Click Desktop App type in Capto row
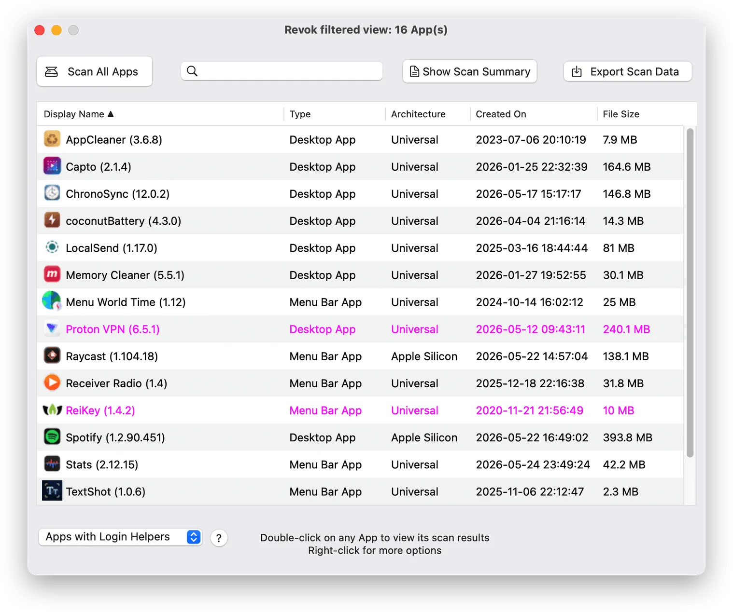 (x=322, y=166)
